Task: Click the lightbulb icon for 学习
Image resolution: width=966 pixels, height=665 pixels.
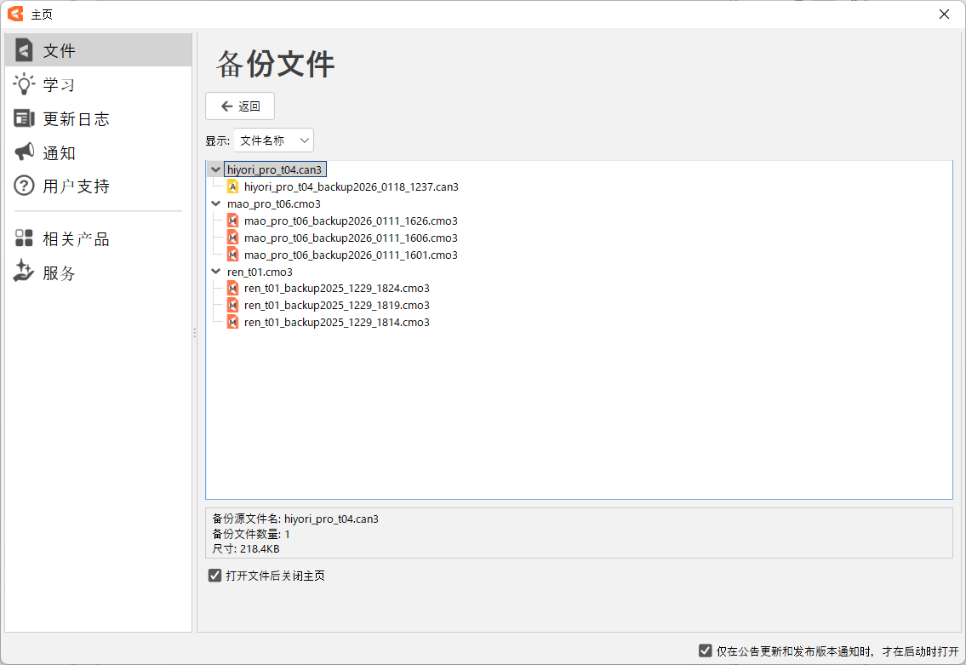Action: pyautogui.click(x=24, y=84)
